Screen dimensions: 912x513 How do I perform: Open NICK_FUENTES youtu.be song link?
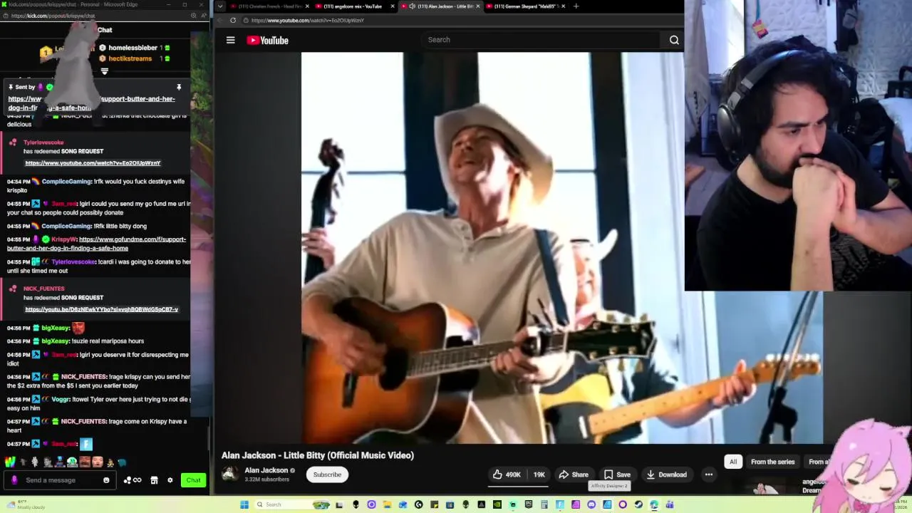[101, 309]
